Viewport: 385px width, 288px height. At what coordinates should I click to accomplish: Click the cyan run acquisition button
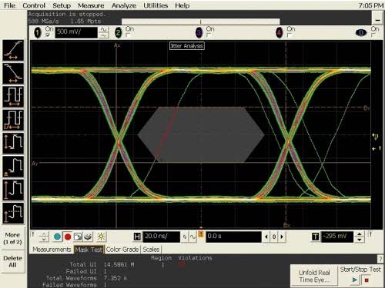pos(57,237)
